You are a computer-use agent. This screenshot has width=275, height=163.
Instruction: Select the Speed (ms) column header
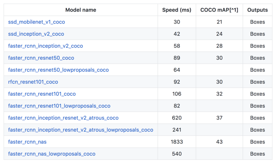(177, 10)
